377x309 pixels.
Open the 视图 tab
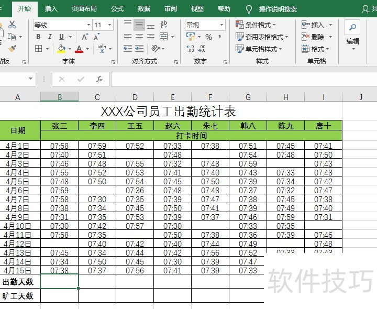click(x=197, y=9)
